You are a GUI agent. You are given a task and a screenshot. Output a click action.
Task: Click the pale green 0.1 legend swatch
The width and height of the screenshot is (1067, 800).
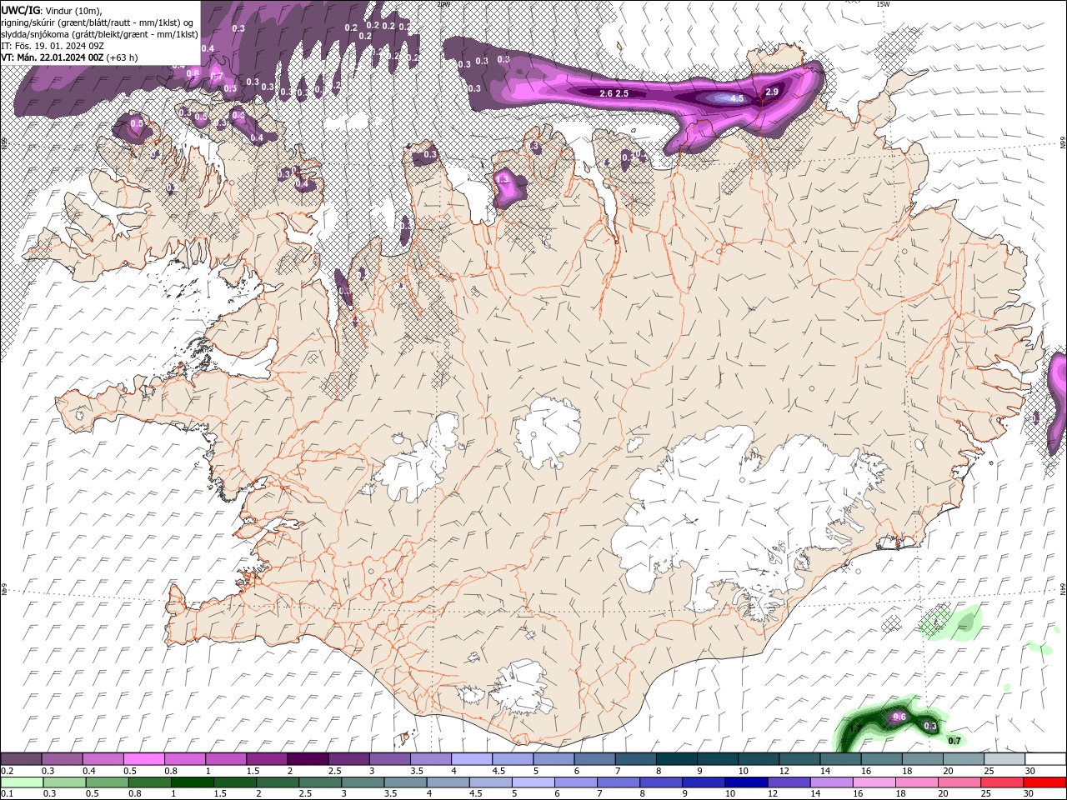coord(21,782)
